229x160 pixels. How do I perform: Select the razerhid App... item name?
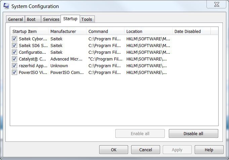pos(33,66)
